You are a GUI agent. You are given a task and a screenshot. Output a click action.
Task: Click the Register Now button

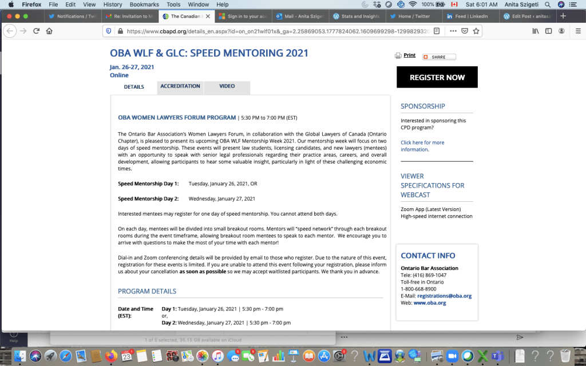(437, 77)
